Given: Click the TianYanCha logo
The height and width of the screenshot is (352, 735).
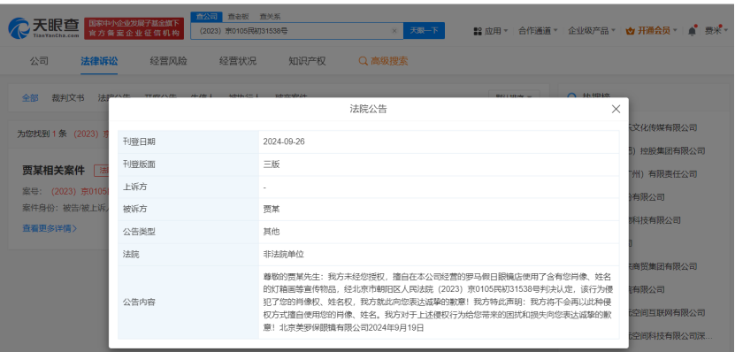Looking at the screenshot, I should pyautogui.click(x=43, y=28).
